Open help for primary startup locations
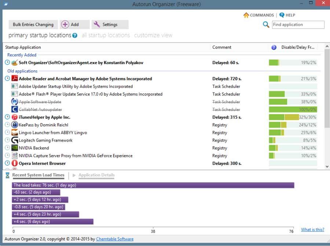 75,36
